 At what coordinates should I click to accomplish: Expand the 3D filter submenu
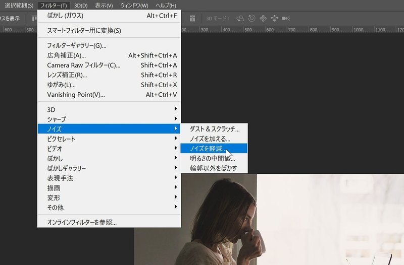click(x=109, y=109)
